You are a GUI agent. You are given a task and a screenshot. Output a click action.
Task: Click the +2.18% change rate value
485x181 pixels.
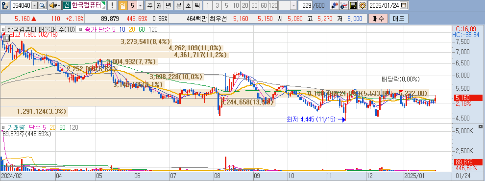tap(74, 19)
